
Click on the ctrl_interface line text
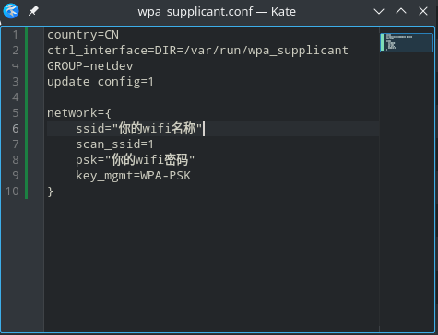197,51
